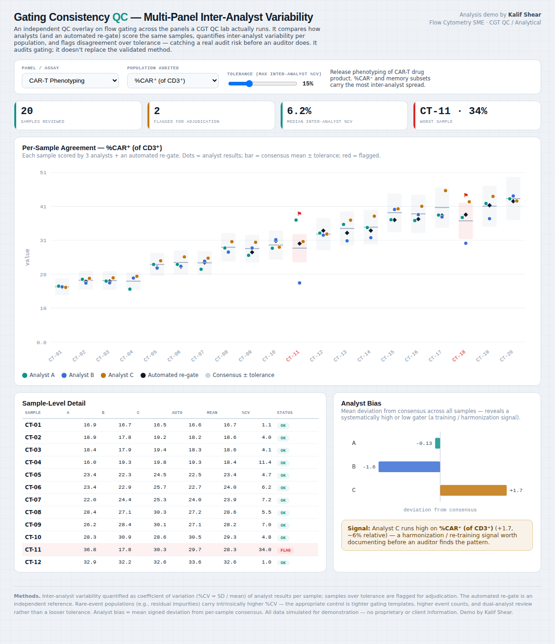
Task: Click the 15% tolerance value
Action: click(308, 84)
